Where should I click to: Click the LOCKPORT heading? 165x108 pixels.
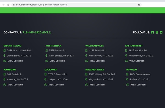(x=51, y=70)
